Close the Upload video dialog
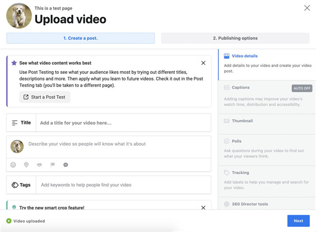Screen dimensions: 316x232 coord(307,8)
